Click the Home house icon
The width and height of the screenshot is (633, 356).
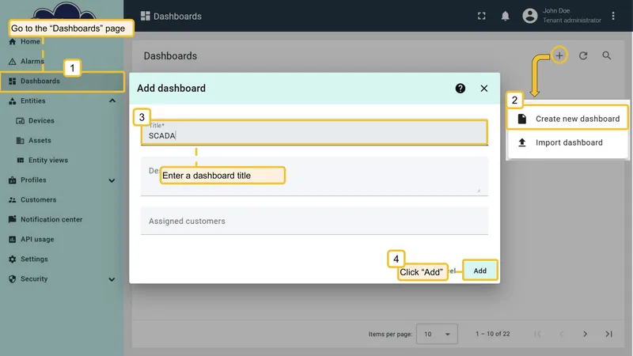(x=13, y=42)
